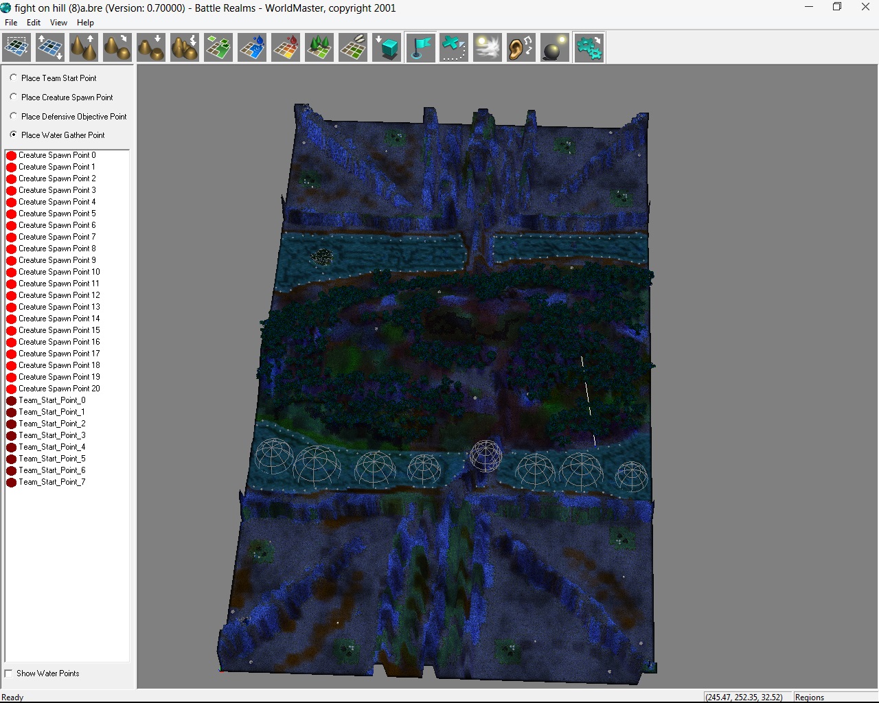Select the blue water drops tool

tap(252, 47)
